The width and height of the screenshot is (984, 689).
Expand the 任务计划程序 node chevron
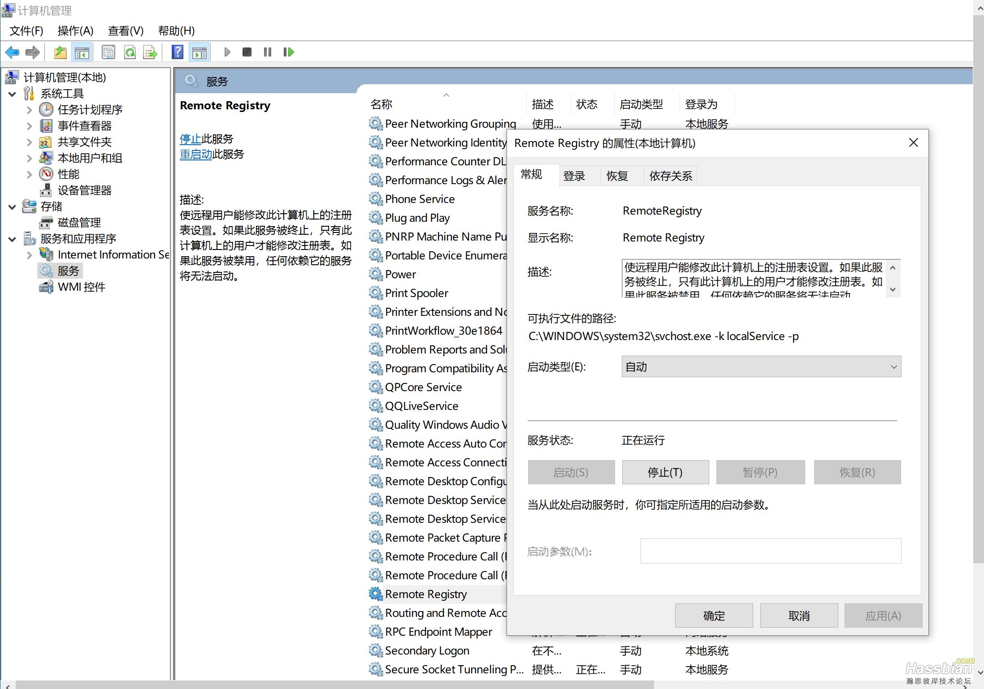coord(29,110)
